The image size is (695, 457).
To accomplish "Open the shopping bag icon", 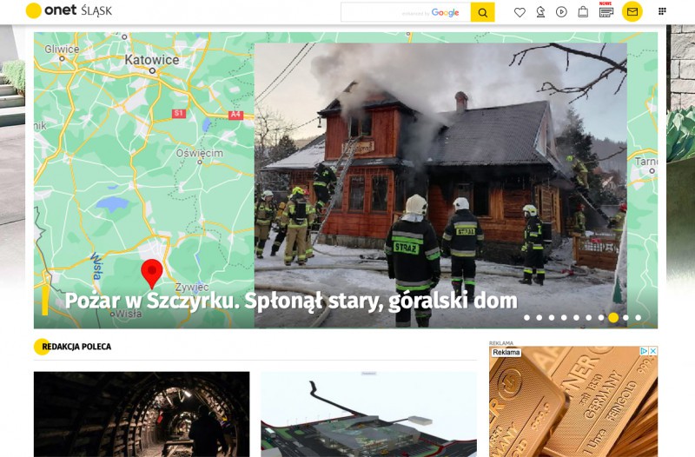I will (x=583, y=12).
